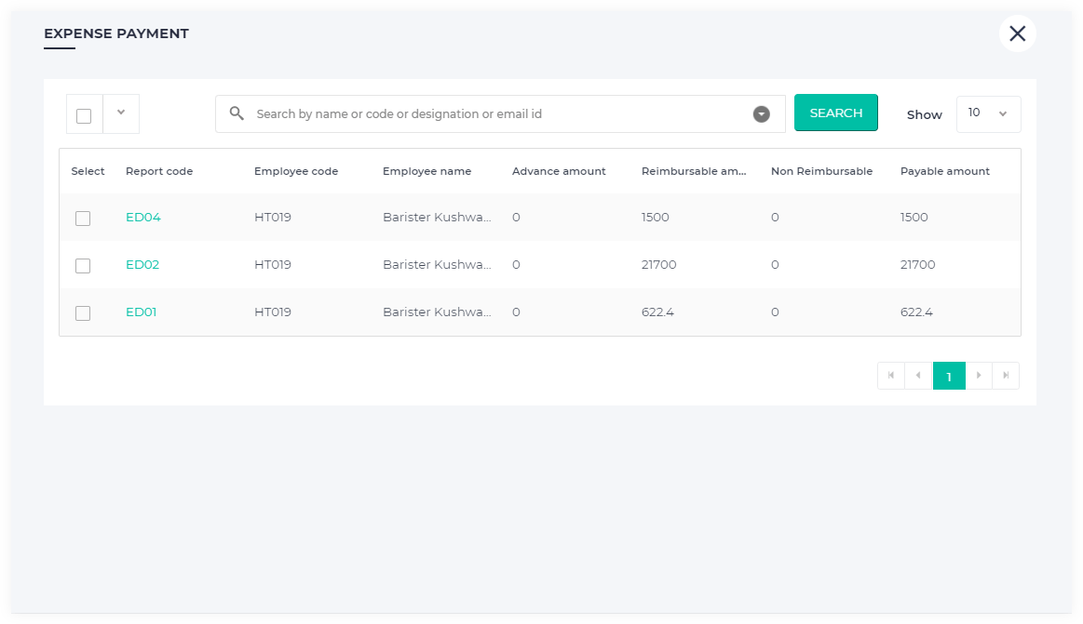Click the Employee name column header
This screenshot has height=624, width=1083.
coord(426,171)
